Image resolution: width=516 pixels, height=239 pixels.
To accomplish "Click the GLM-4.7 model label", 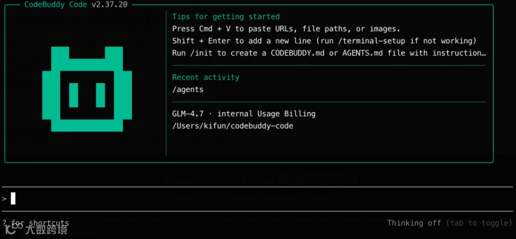I will pos(187,114).
